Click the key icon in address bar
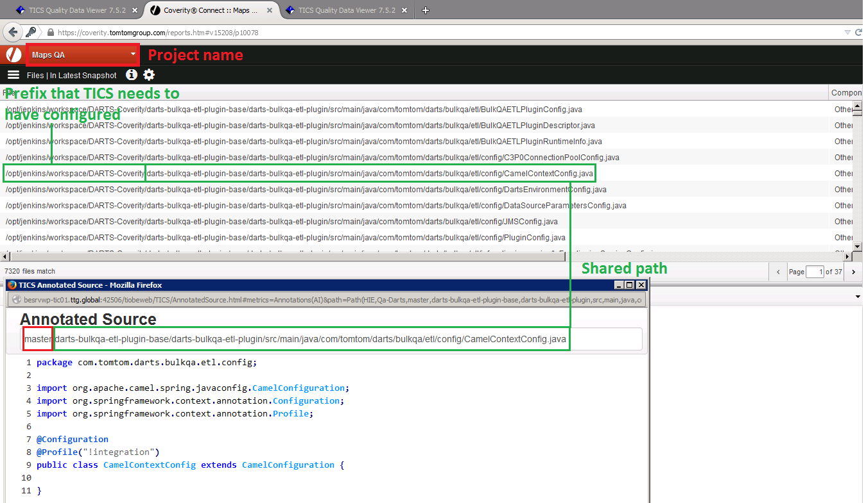 [31, 32]
